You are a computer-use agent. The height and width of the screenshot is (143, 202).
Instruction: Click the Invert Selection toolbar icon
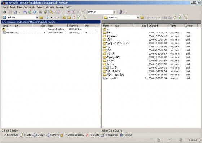[74, 12]
